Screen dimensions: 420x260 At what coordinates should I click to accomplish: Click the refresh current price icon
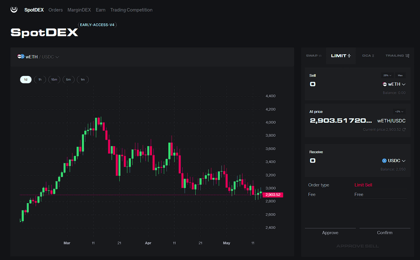[404, 130]
